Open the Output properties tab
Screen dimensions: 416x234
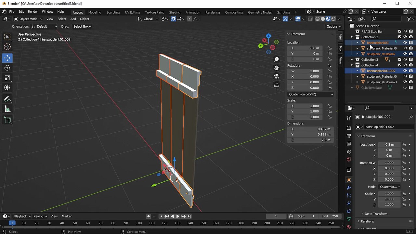pyautogui.click(x=349, y=136)
